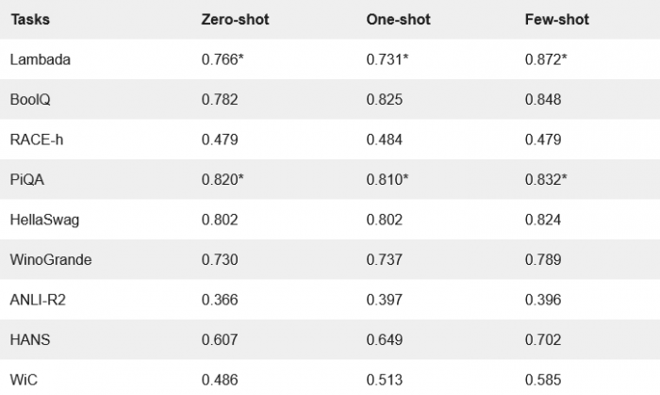Image resolution: width=660 pixels, height=395 pixels.
Task: Click the RACE-h row label
Action: 36,140
